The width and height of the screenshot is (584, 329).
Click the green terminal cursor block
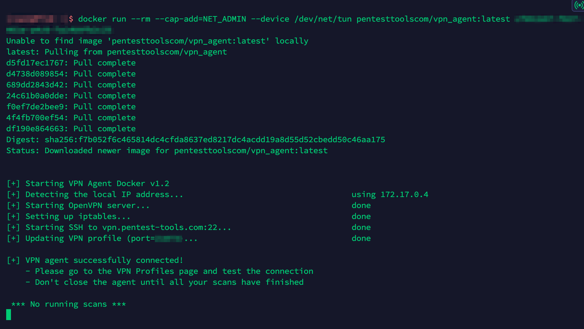(9, 315)
